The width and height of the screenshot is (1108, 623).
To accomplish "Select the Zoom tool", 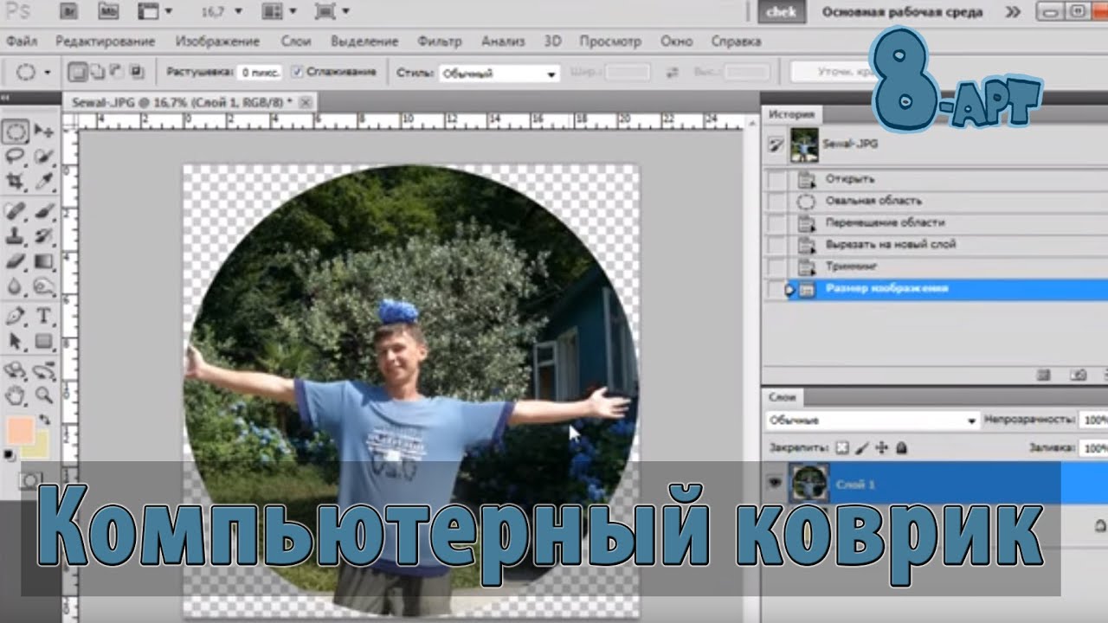I will [44, 395].
